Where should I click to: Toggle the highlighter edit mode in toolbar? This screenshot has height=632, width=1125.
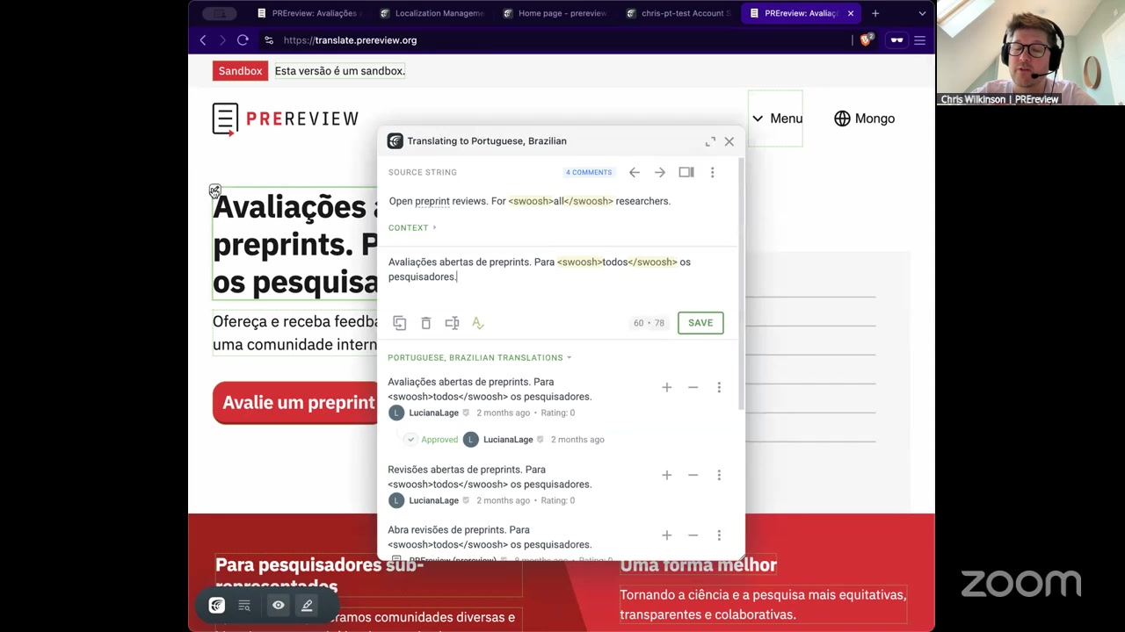coord(307,606)
